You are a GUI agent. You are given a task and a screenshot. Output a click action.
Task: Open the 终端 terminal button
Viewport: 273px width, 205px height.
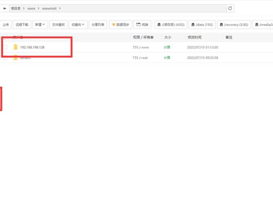pos(142,25)
